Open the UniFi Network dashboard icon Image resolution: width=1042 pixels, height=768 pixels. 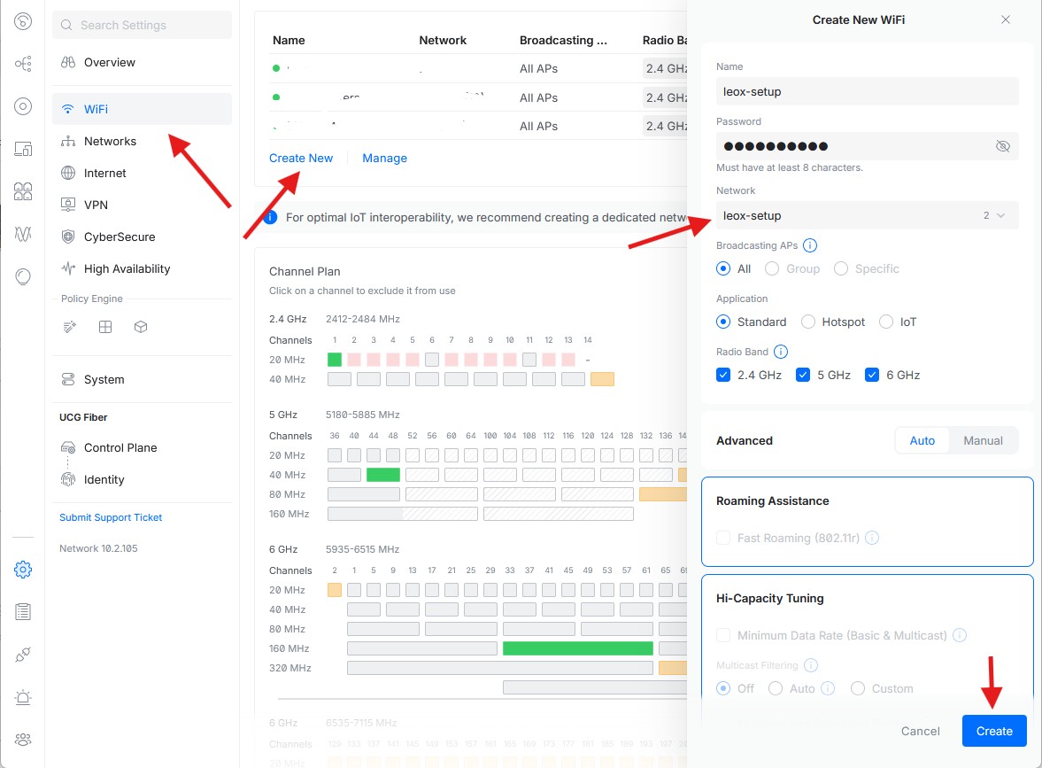[23, 21]
